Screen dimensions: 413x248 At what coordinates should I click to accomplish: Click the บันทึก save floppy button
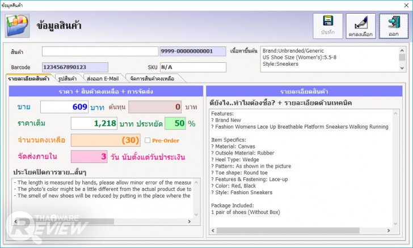tap(328, 26)
